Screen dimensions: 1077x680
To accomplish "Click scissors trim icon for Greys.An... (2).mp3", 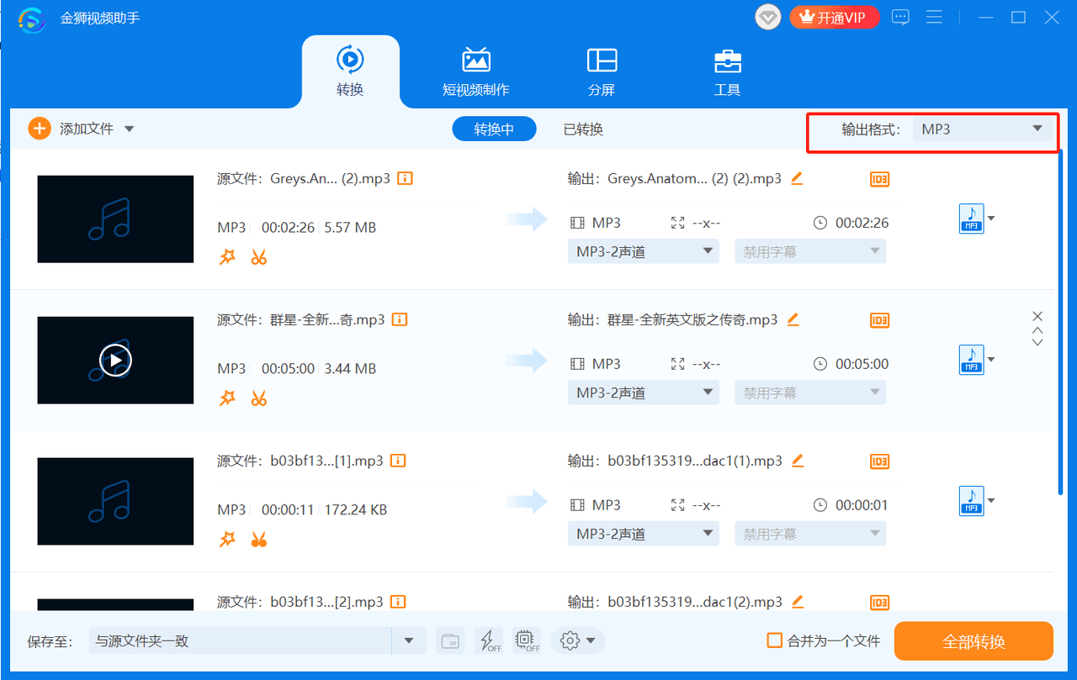I will (258, 257).
